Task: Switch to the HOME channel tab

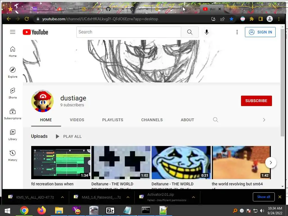Action: (x=46, y=120)
